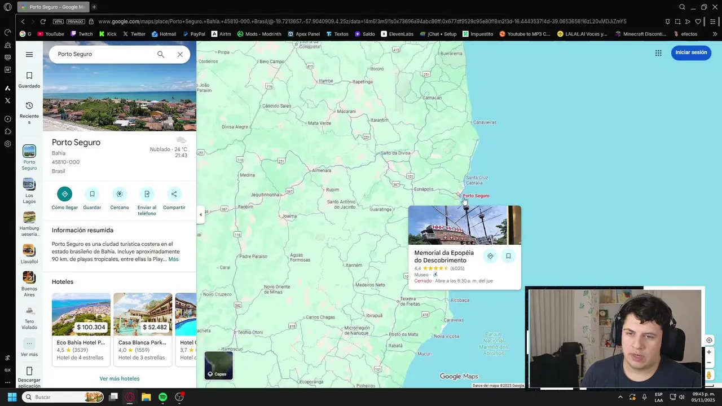The image size is (722, 406).
Task: Click the browser address bar
Action: pyautogui.click(x=361, y=21)
